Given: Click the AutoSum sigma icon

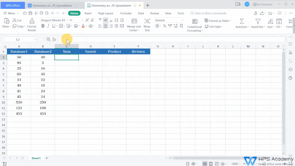Looking at the screenshot, I should pyautogui.click(x=241, y=21).
